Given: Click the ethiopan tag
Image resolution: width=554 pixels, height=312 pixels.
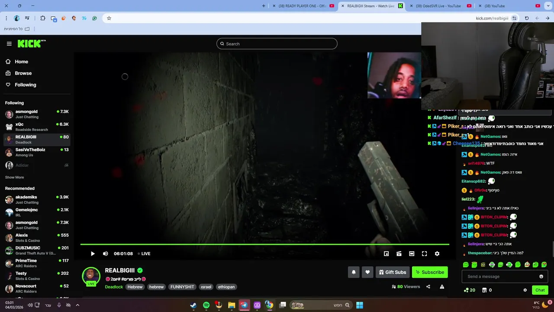Looking at the screenshot, I should [x=226, y=287].
